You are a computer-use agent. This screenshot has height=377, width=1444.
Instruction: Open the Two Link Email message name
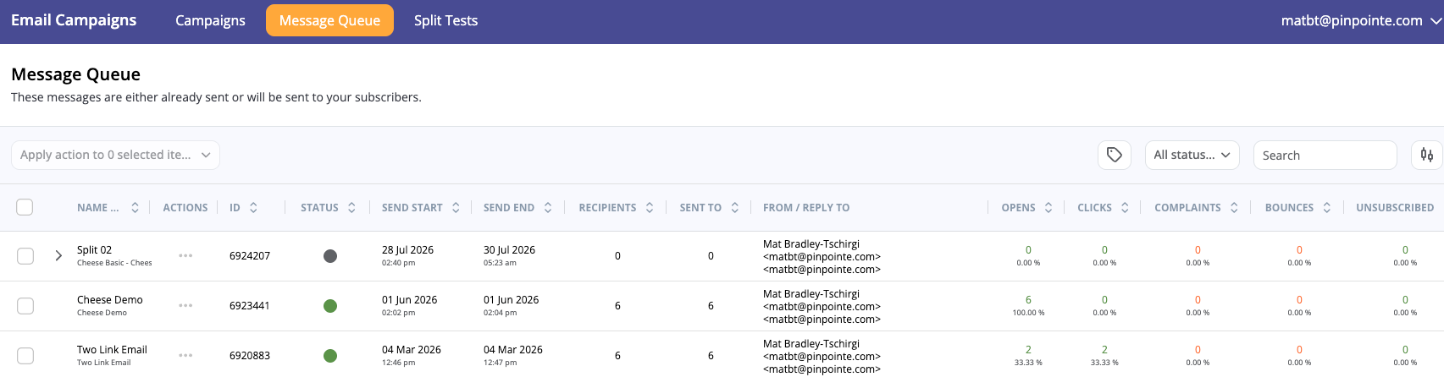[112, 350]
